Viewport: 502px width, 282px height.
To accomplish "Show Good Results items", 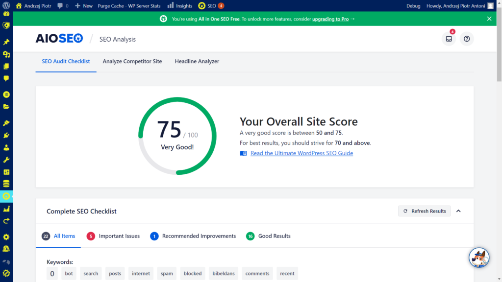I will click(x=268, y=236).
